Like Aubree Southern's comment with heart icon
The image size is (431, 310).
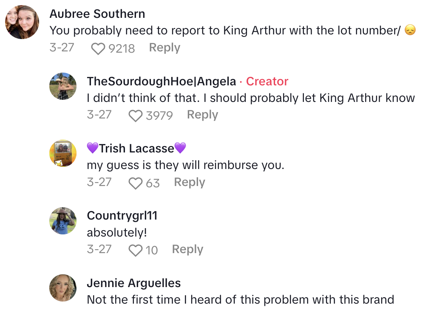(98, 48)
